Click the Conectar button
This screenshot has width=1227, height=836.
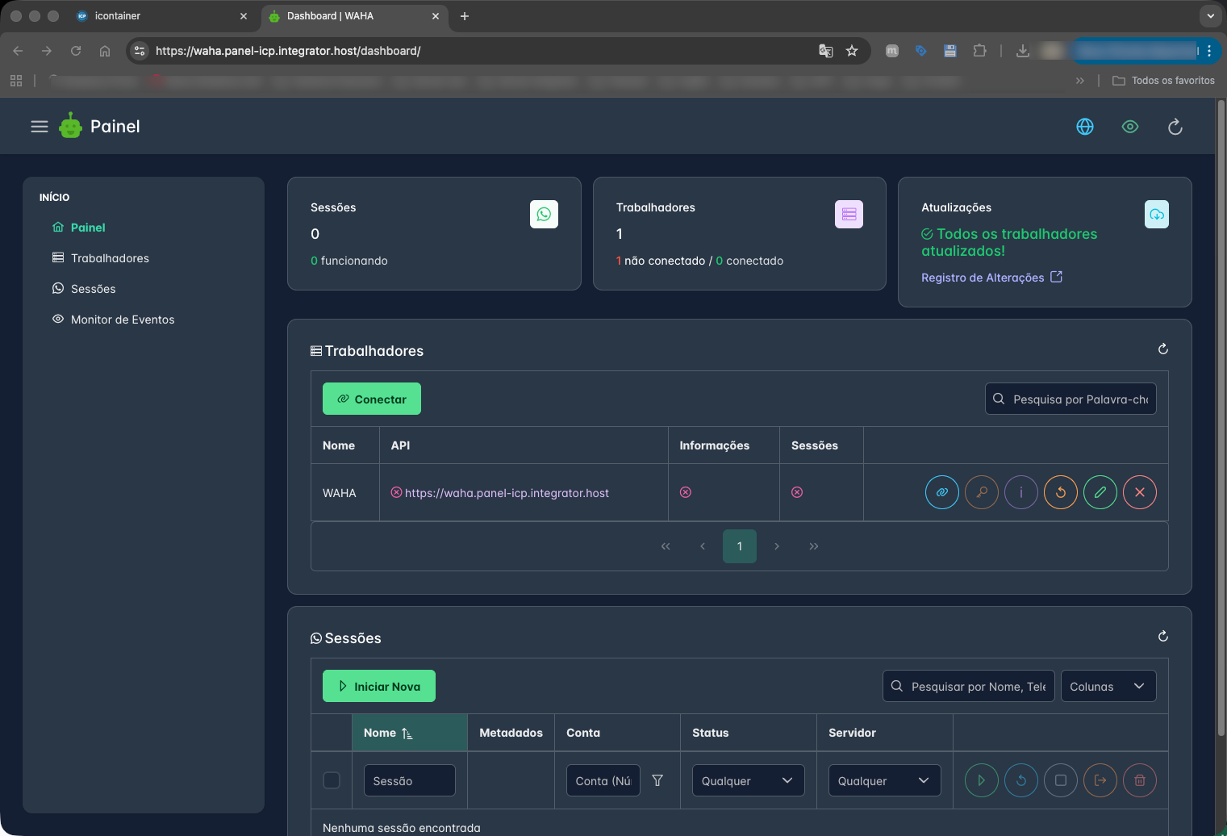click(371, 399)
